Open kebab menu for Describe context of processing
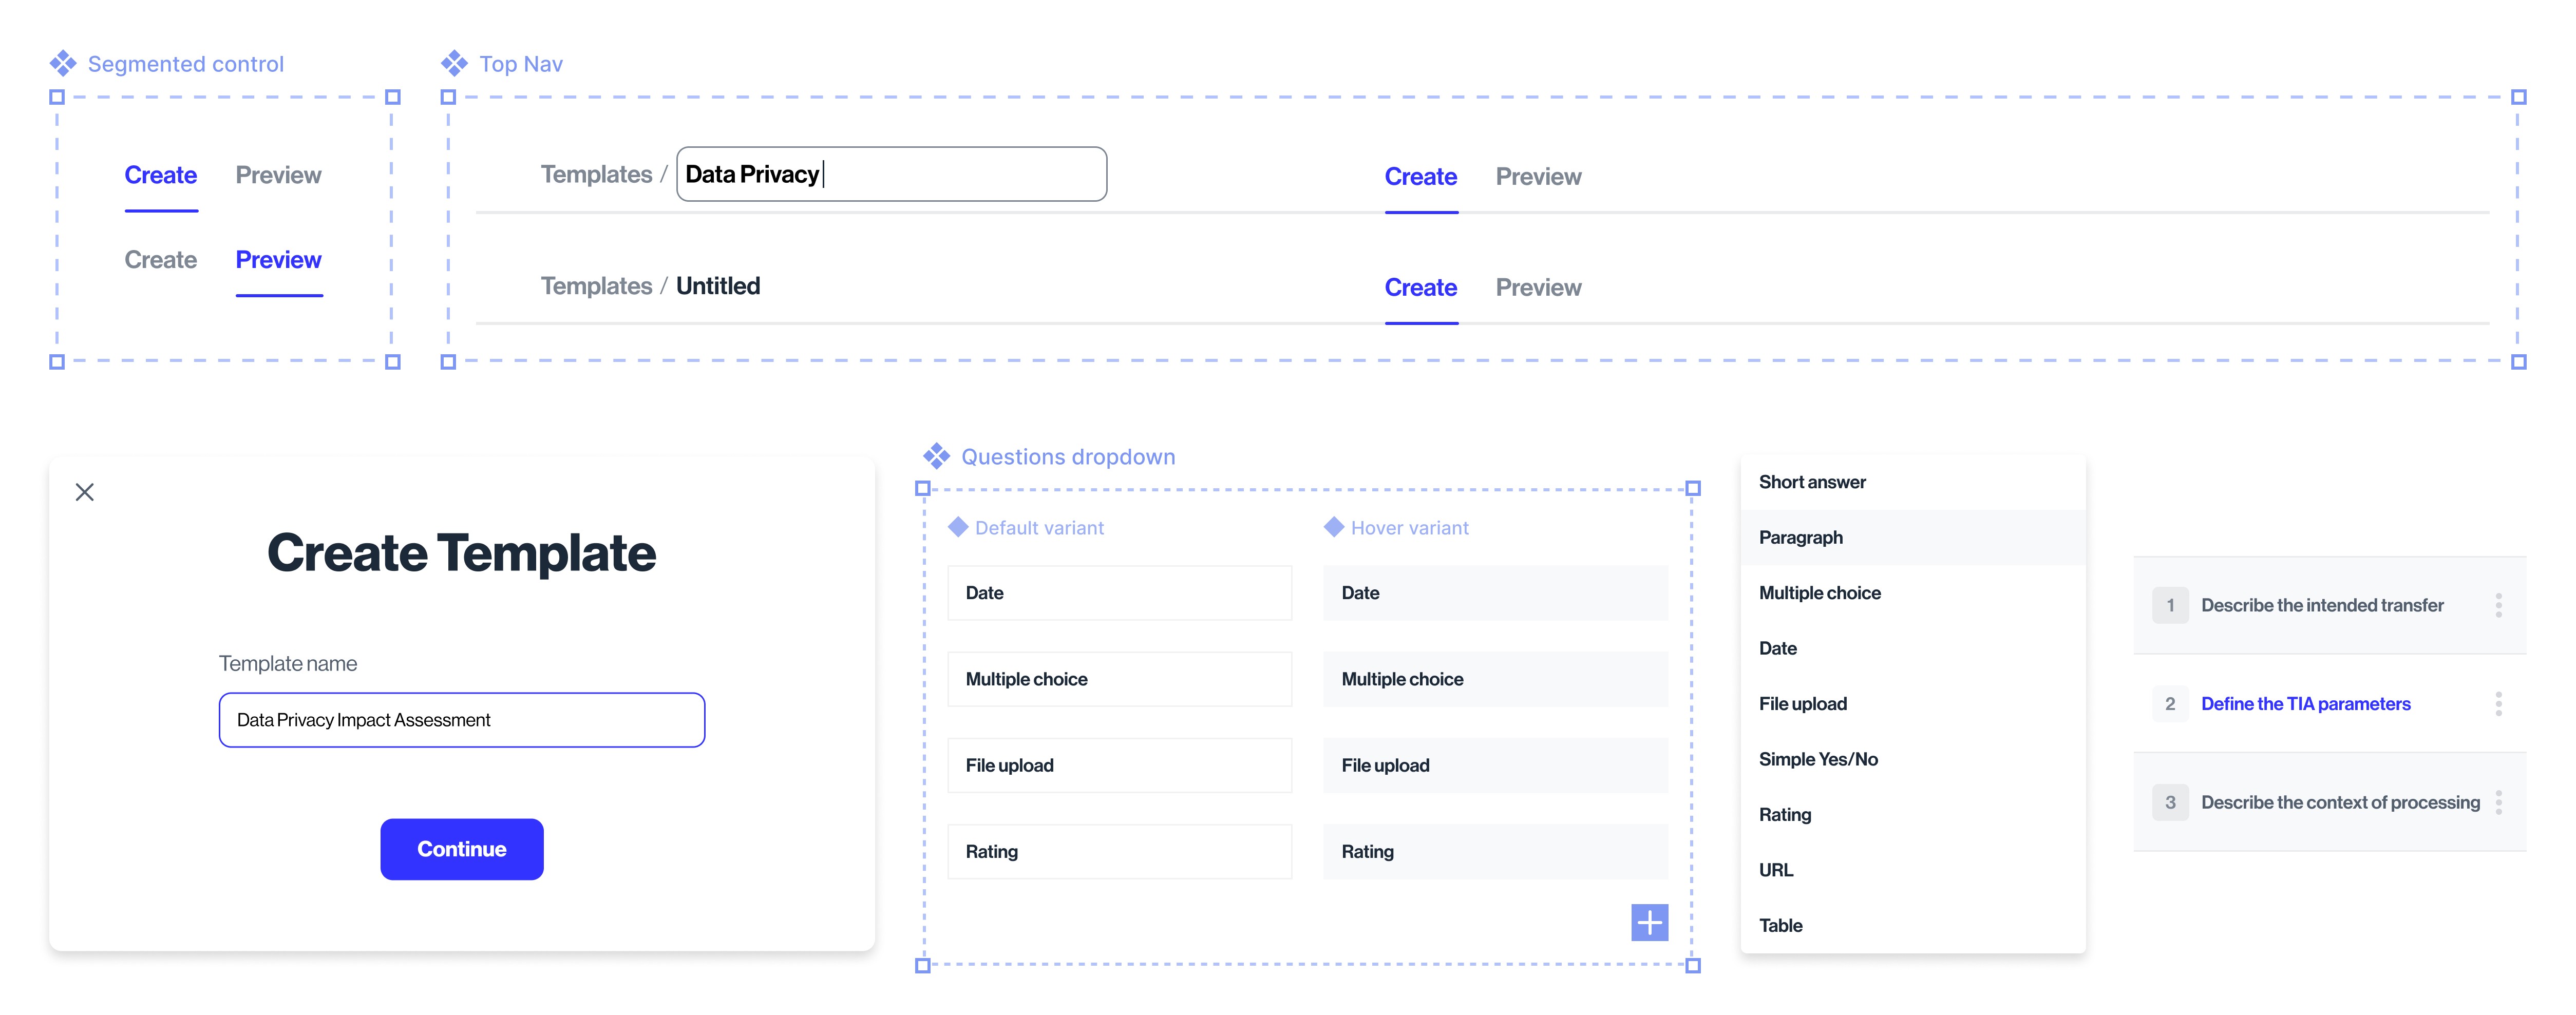 pyautogui.click(x=2498, y=802)
